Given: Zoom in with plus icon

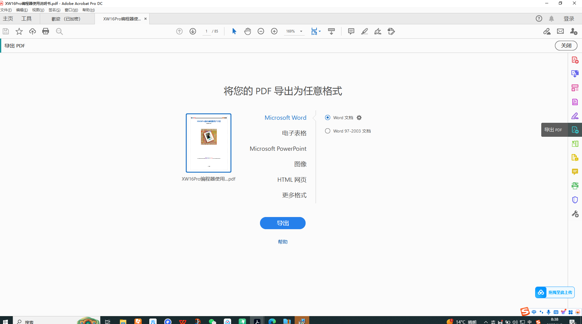Looking at the screenshot, I should tap(274, 31).
